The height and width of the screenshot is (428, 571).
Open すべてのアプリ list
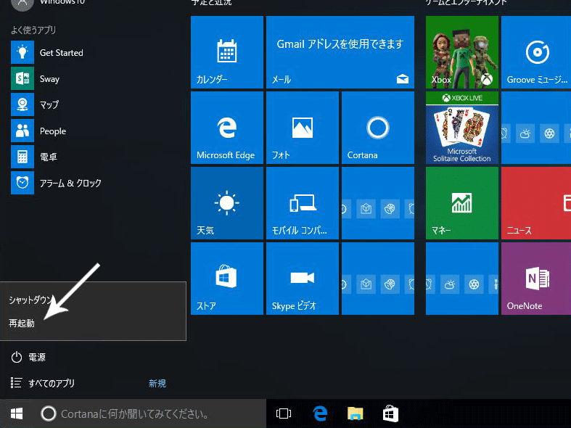pos(43,383)
